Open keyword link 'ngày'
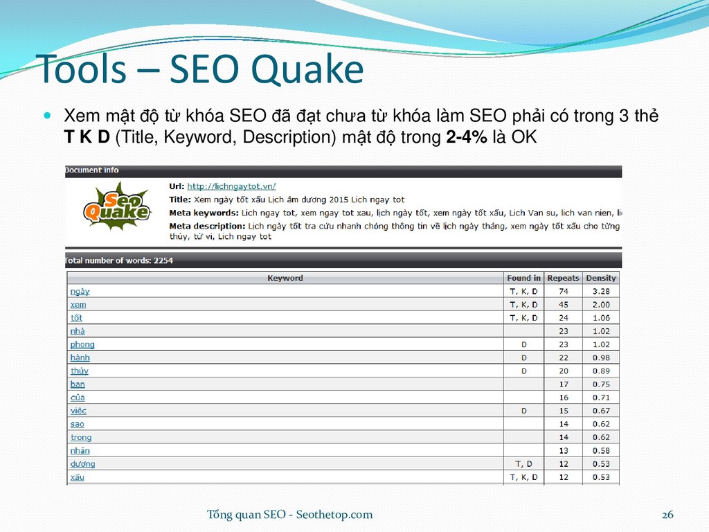The width and height of the screenshot is (709, 532). coord(80,292)
